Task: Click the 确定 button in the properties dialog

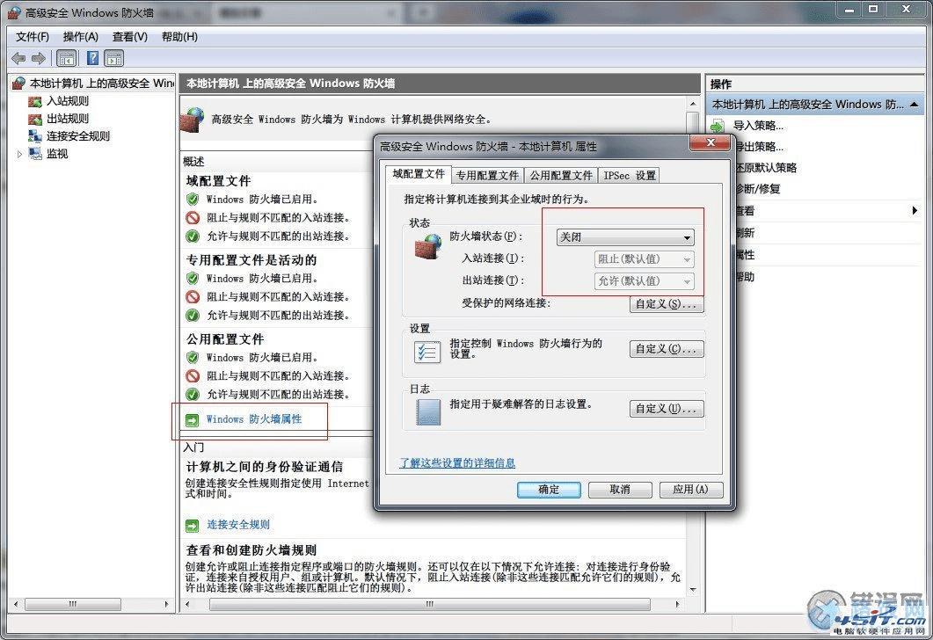Action: pyautogui.click(x=549, y=490)
